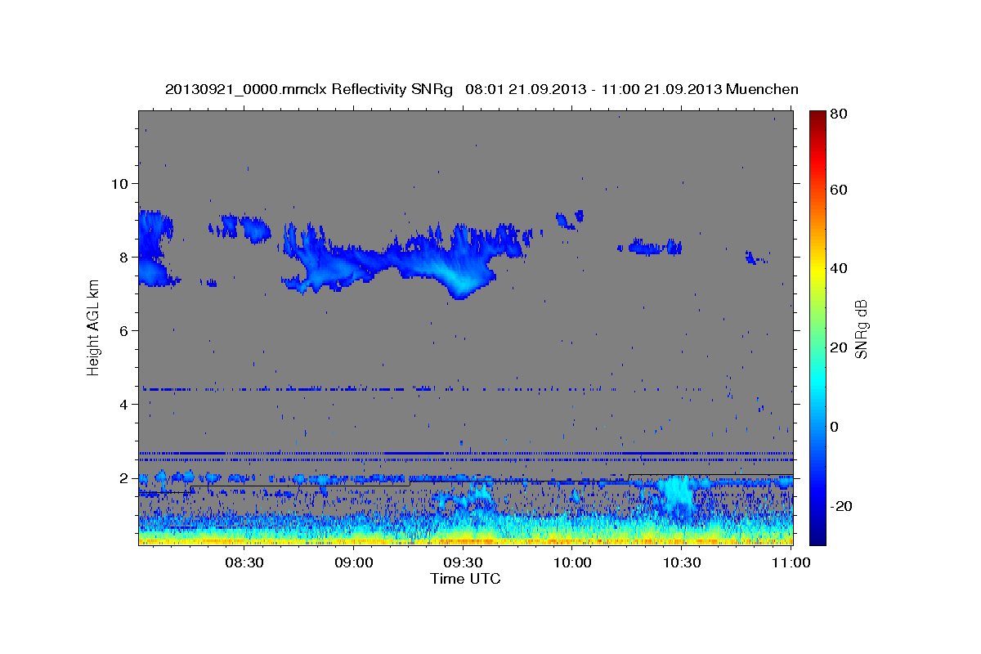Image resolution: width=981 pixels, height=654 pixels.
Task: Click the plot title text
Action: click(x=482, y=89)
